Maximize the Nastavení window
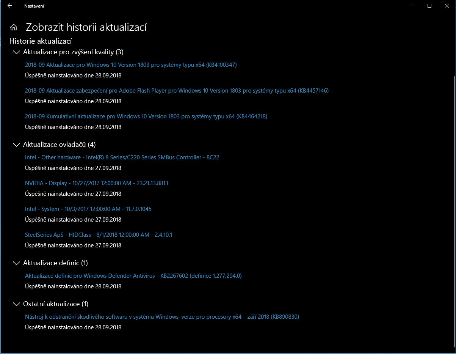 tap(429, 6)
